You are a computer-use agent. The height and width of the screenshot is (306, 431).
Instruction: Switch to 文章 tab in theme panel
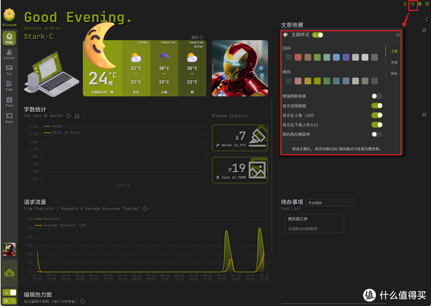(394, 62)
